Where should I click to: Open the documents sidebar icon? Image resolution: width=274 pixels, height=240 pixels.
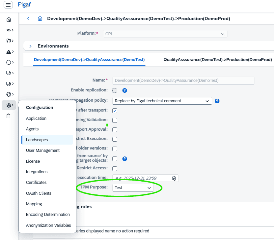[x=10, y=41]
